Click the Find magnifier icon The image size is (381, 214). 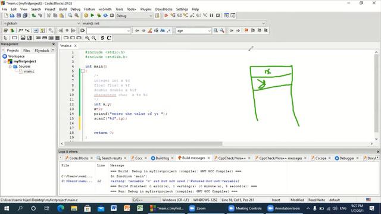coord(70,15)
